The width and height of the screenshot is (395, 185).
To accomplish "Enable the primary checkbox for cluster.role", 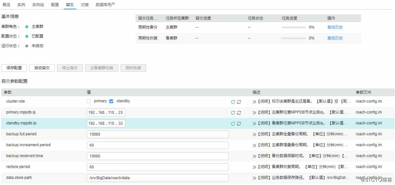I will (89, 101).
